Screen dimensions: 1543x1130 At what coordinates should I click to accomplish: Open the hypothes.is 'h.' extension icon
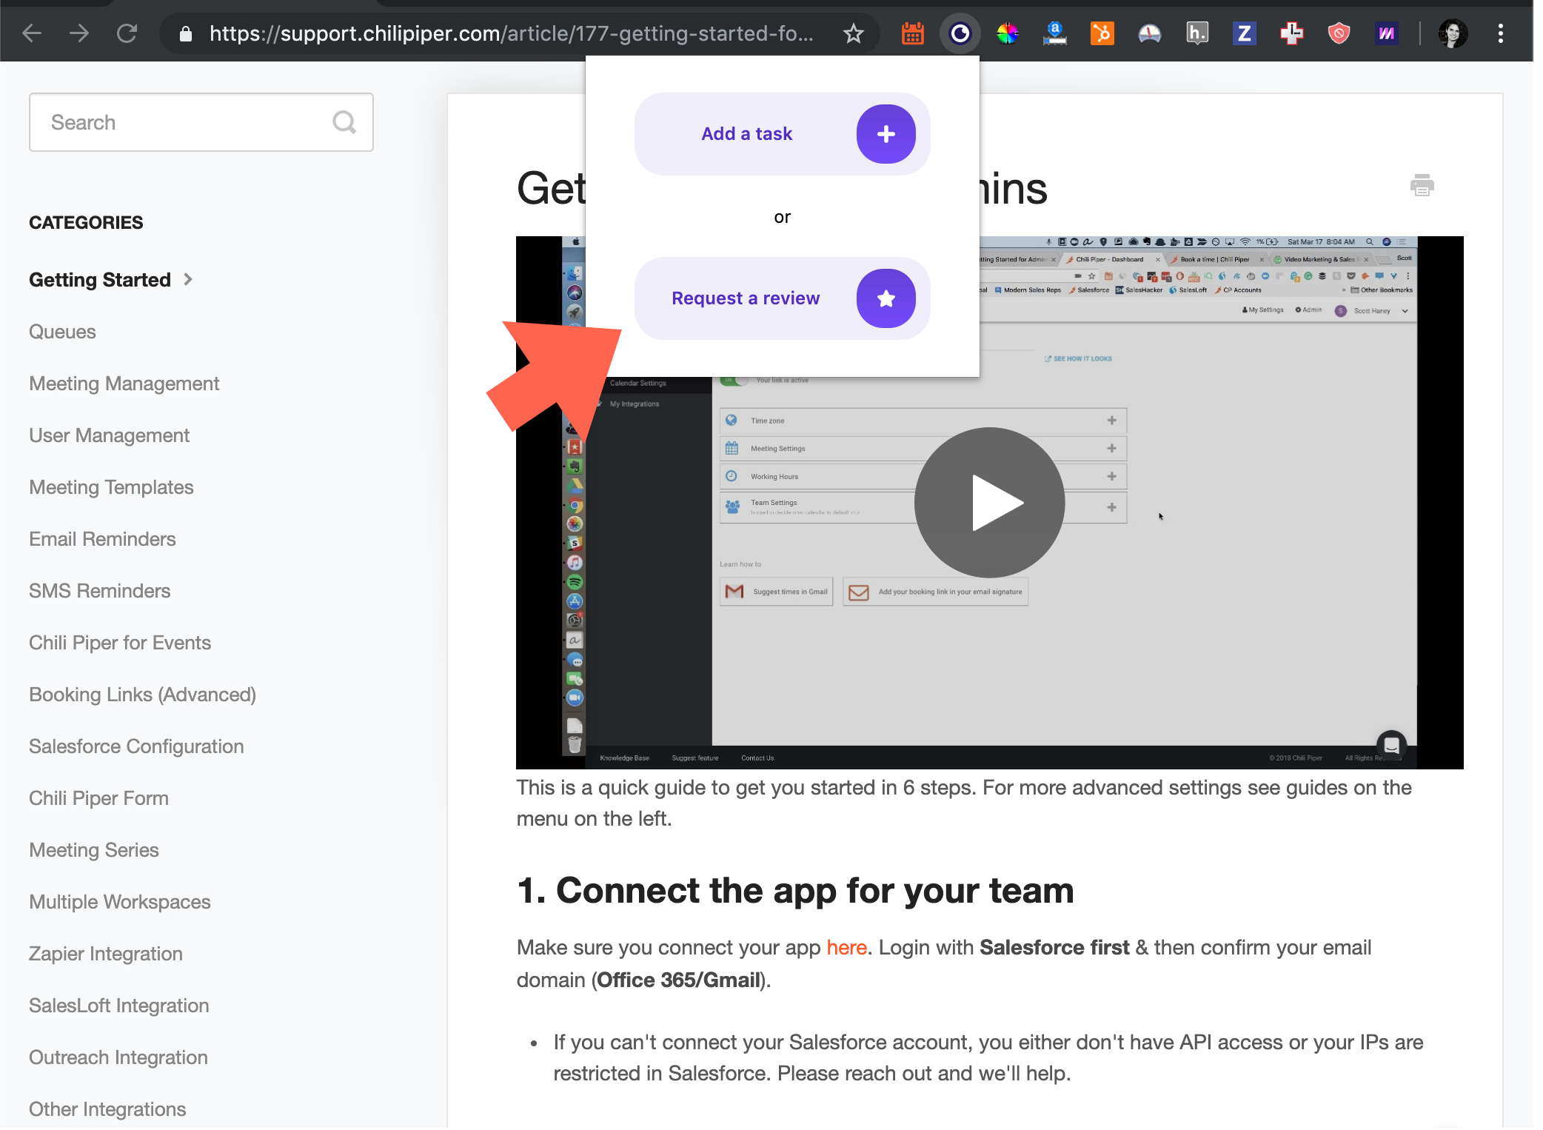click(1197, 33)
